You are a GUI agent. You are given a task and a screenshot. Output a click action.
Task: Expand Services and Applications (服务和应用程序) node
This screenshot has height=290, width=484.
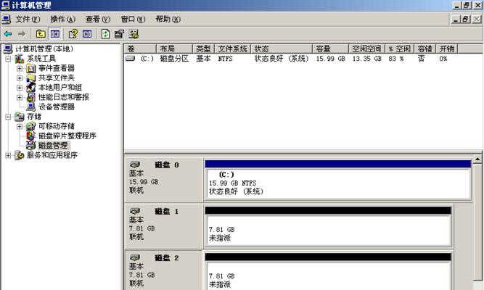tap(8, 155)
